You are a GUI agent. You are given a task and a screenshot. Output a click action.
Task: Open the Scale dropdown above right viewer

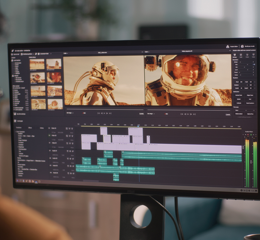click(147, 52)
